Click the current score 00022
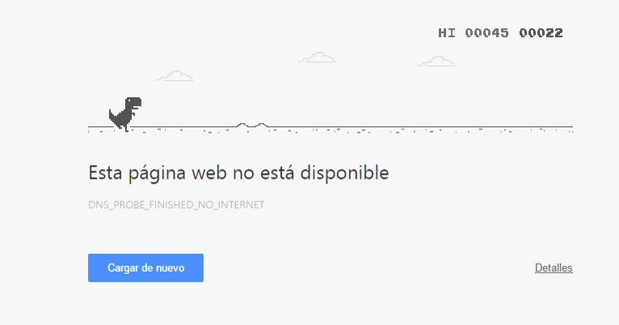The width and height of the screenshot is (619, 325). [541, 33]
